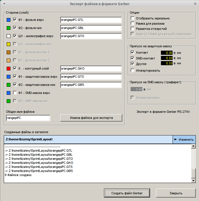199x201 pixels.
Task: Click the log scrollbar up arrow
Action: point(193,146)
